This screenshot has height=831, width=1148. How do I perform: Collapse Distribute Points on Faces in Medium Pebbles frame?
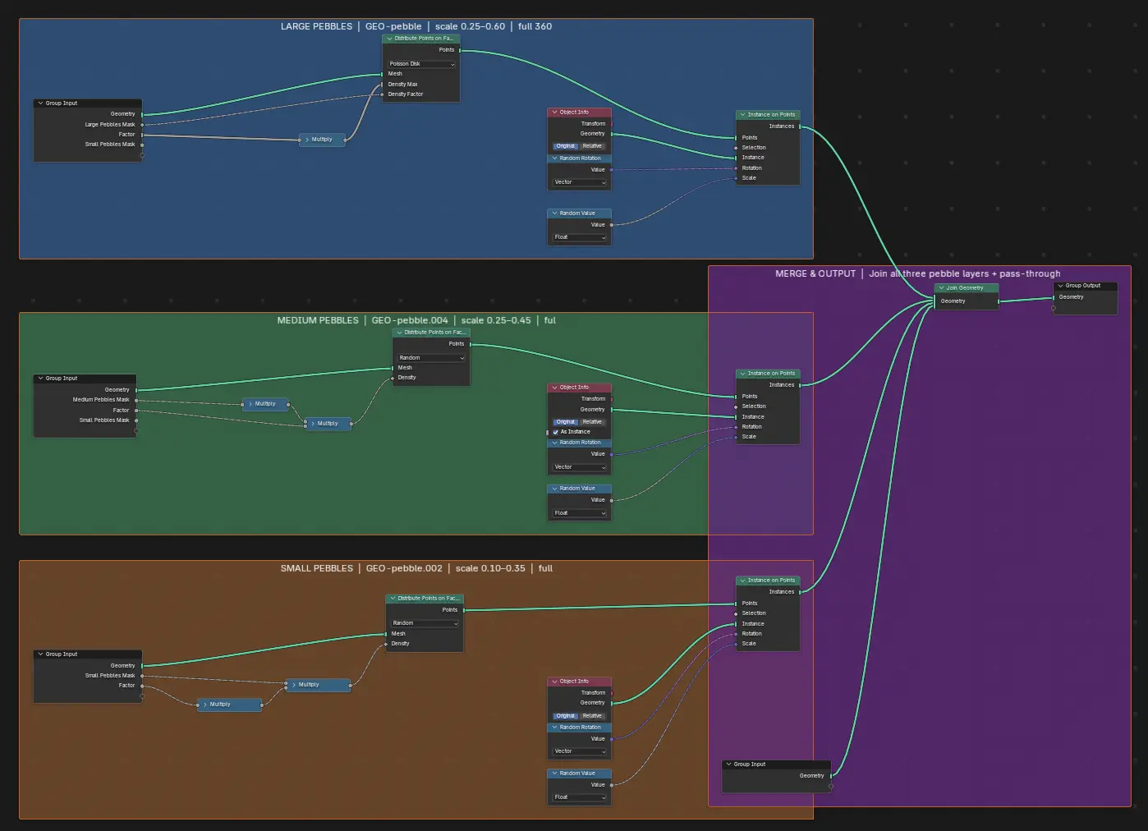pos(399,333)
